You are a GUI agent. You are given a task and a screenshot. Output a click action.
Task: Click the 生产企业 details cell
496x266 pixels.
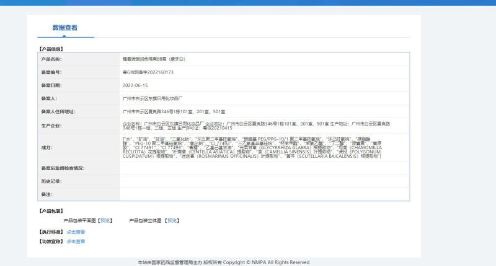pos(265,126)
